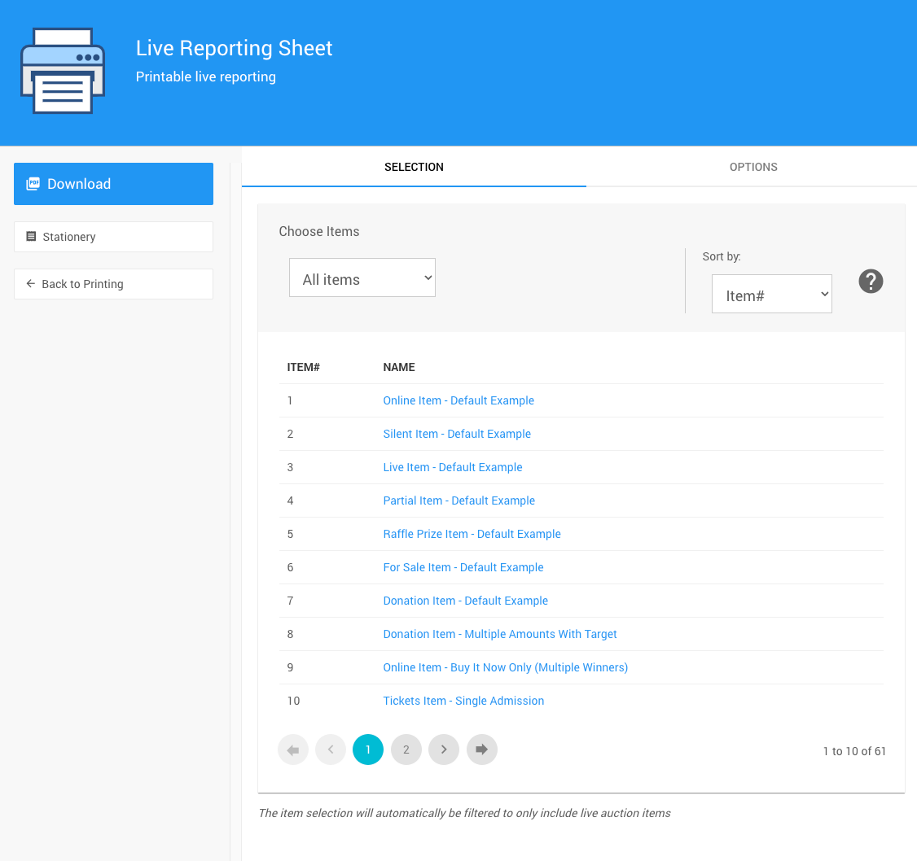Click the previous page chevron
The height and width of the screenshot is (861, 917).
331,750
